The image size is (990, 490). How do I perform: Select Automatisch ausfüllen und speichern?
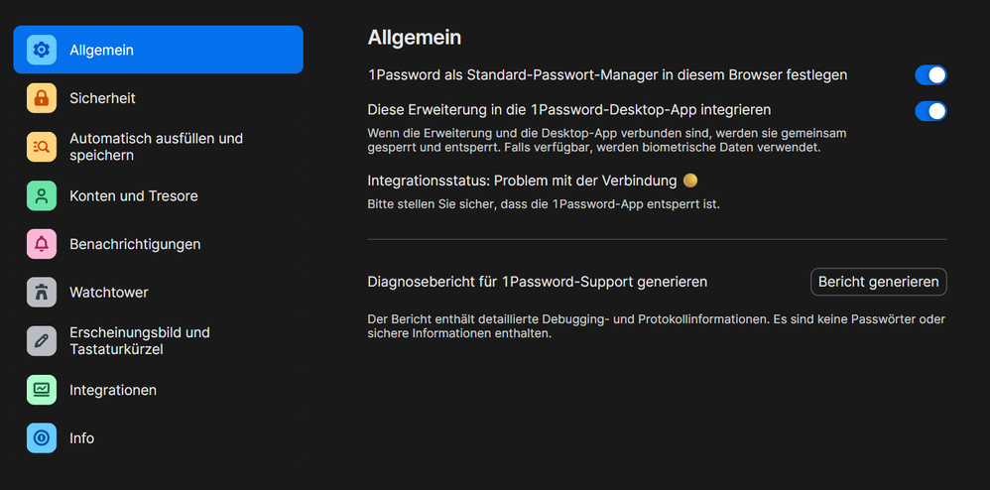156,147
